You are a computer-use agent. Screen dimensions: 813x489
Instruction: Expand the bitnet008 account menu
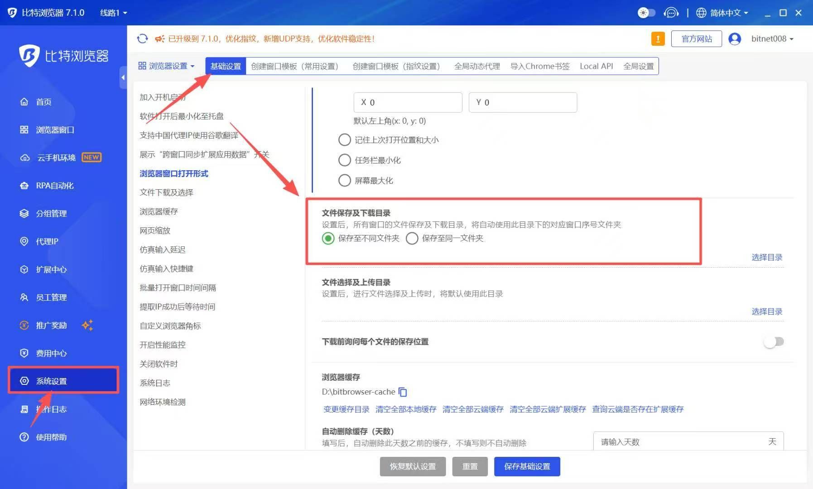point(771,38)
